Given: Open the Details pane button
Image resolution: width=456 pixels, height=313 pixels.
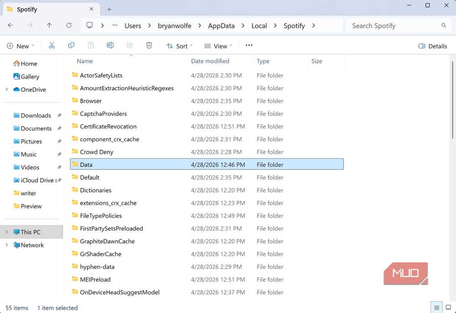Looking at the screenshot, I should (x=432, y=46).
